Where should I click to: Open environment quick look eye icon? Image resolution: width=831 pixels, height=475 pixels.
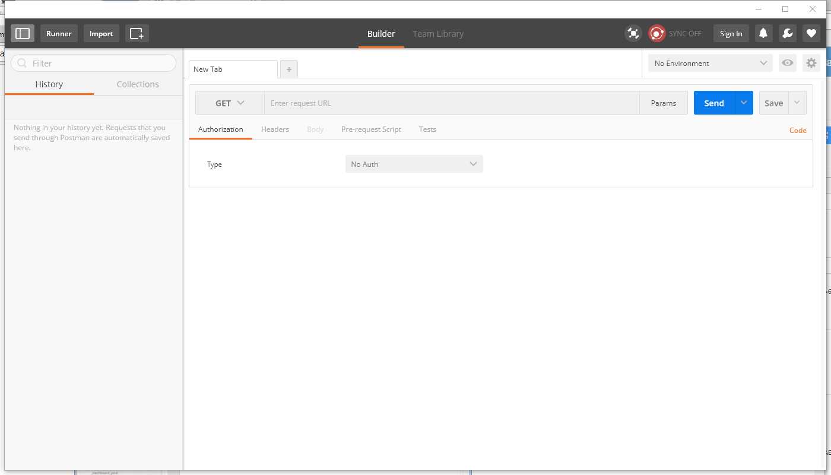click(x=788, y=63)
